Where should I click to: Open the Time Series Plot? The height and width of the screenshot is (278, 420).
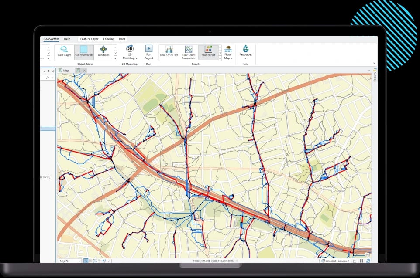pyautogui.click(x=169, y=51)
